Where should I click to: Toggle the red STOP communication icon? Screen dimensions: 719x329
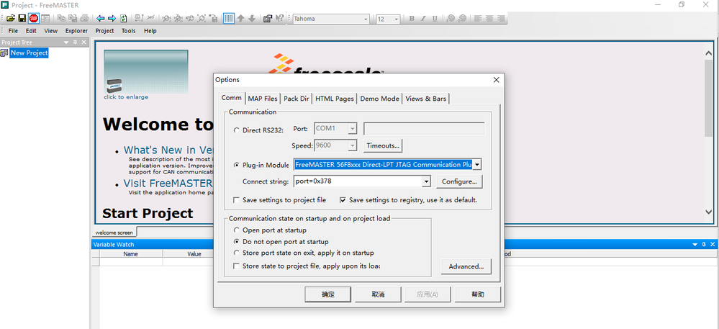coord(34,18)
